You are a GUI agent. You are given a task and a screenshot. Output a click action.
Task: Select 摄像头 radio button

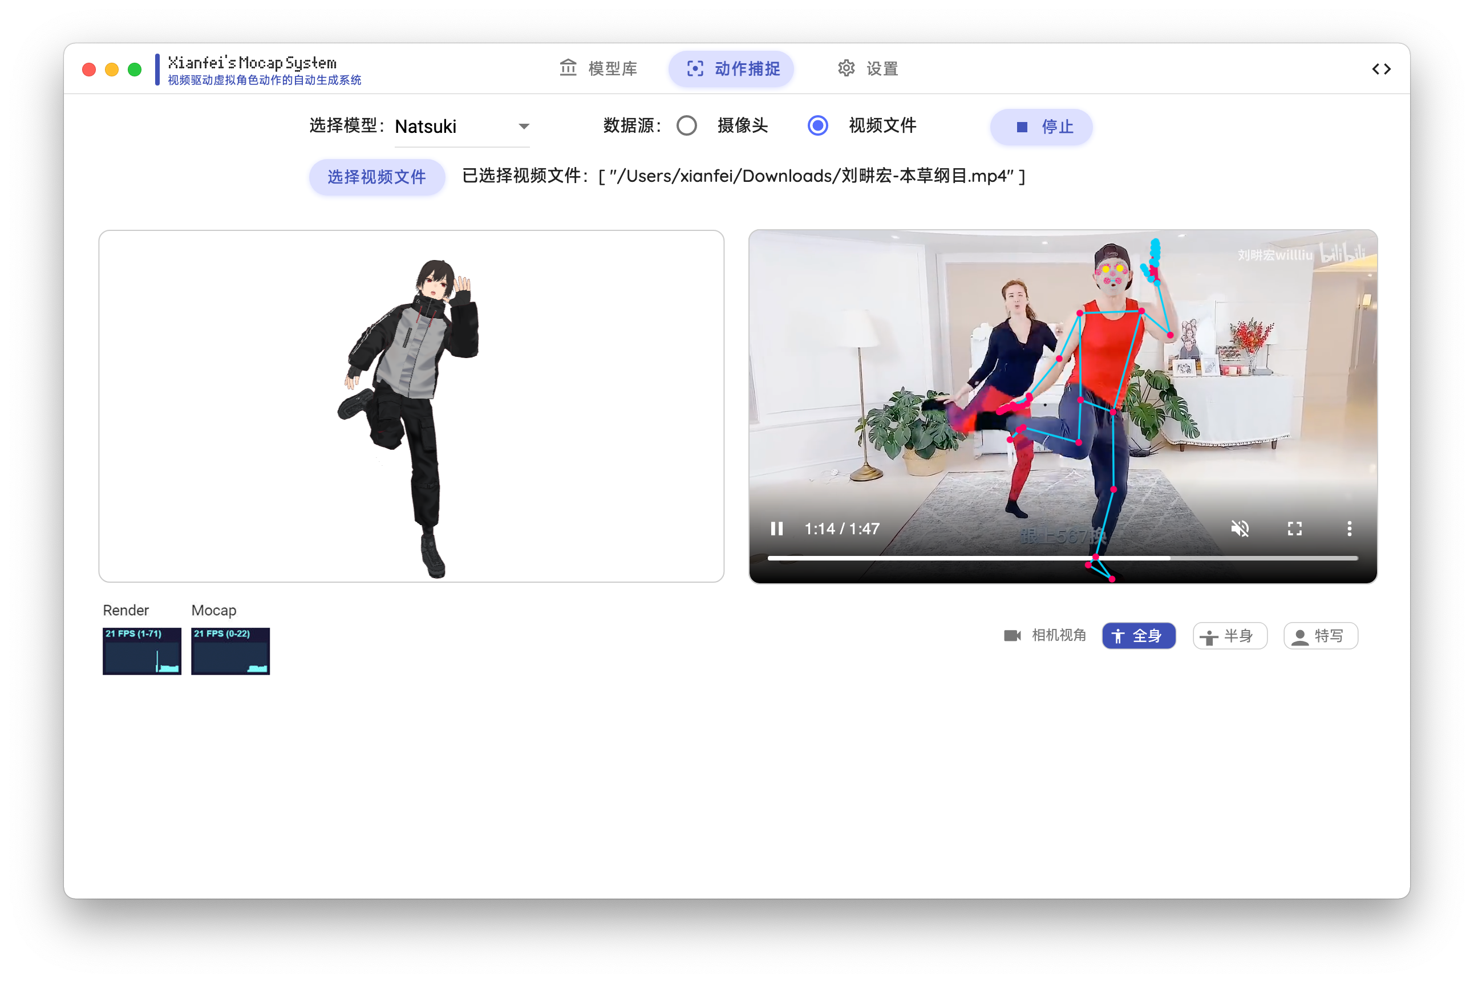687,125
